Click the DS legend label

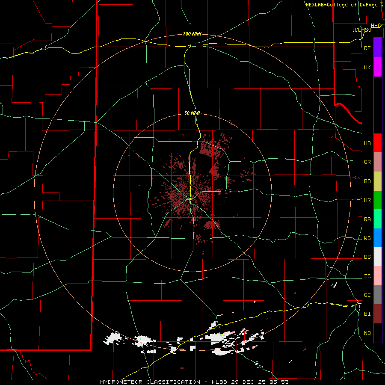367,257
